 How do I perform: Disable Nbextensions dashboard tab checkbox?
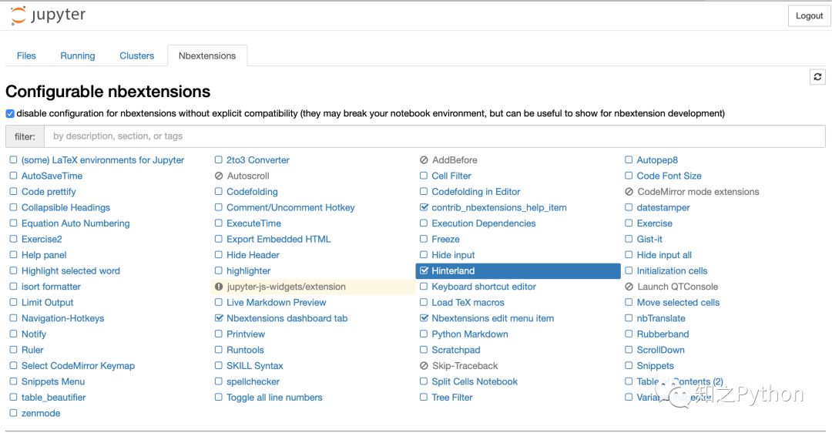pyautogui.click(x=219, y=318)
